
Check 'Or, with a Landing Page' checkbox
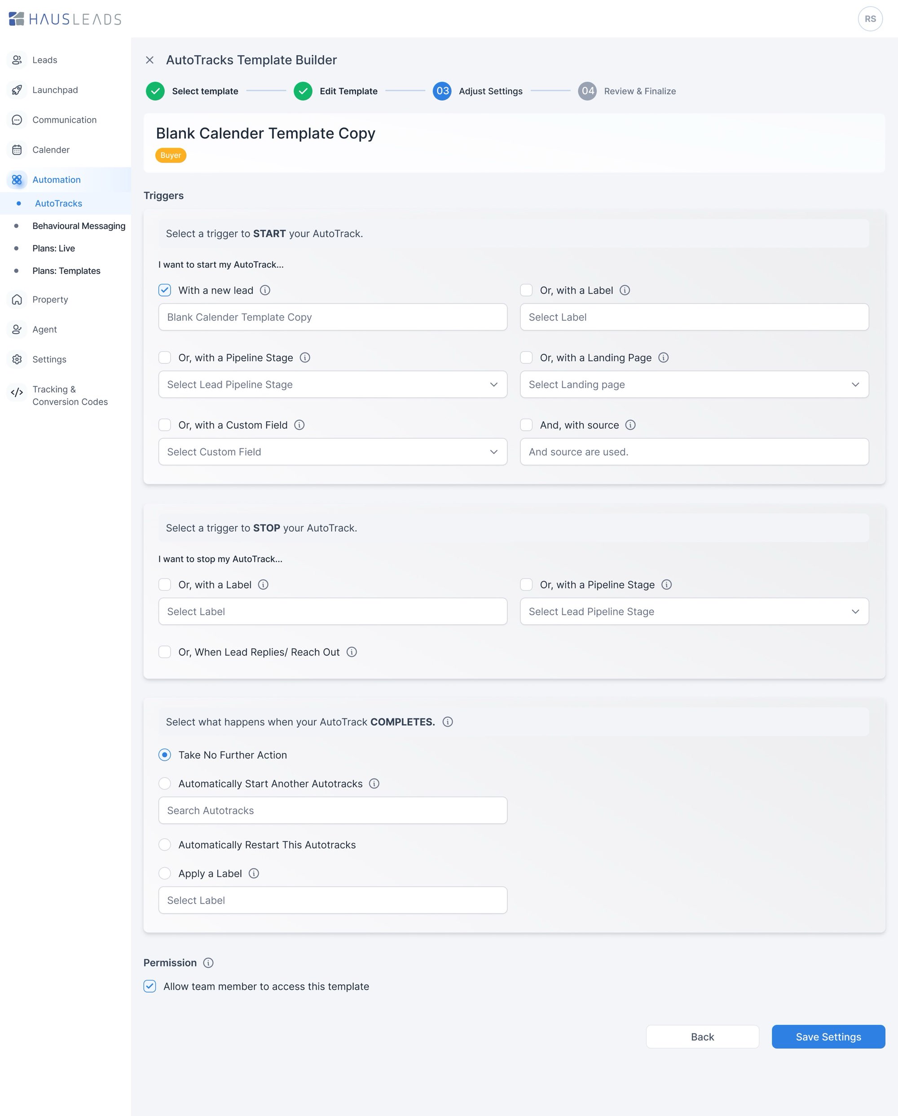click(526, 357)
